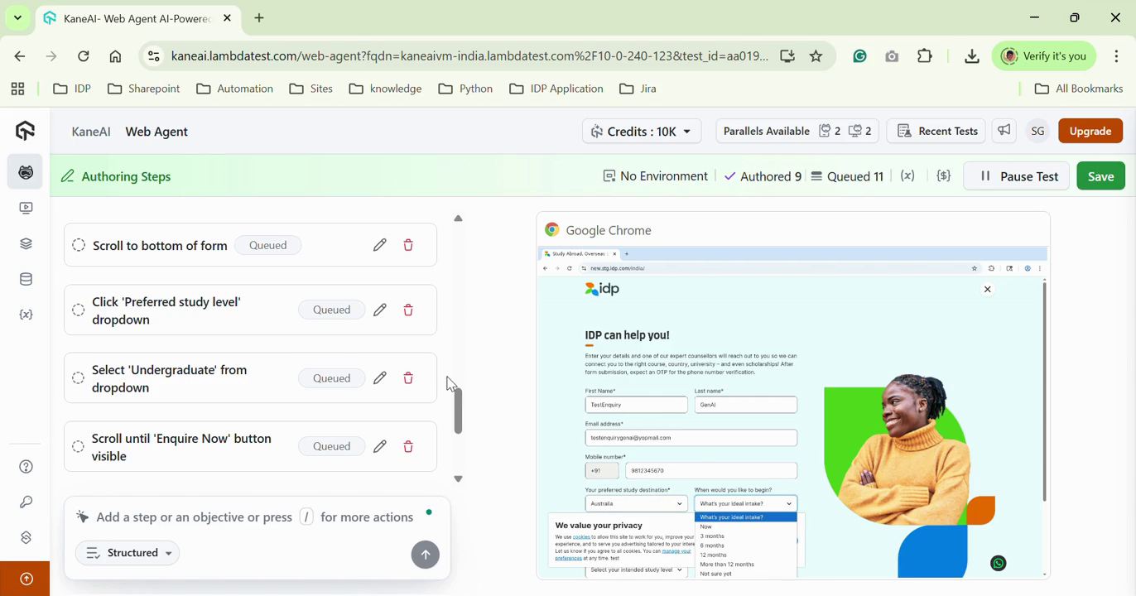Toggle status circle of 'Scroll to bottom of form'

point(79,245)
